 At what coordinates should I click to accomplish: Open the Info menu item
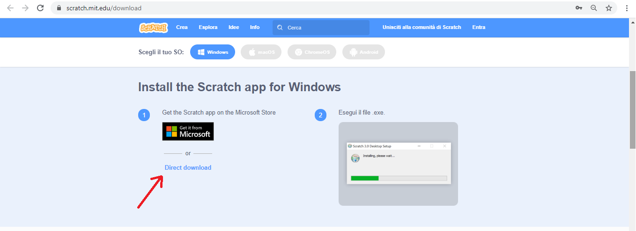coord(255,27)
